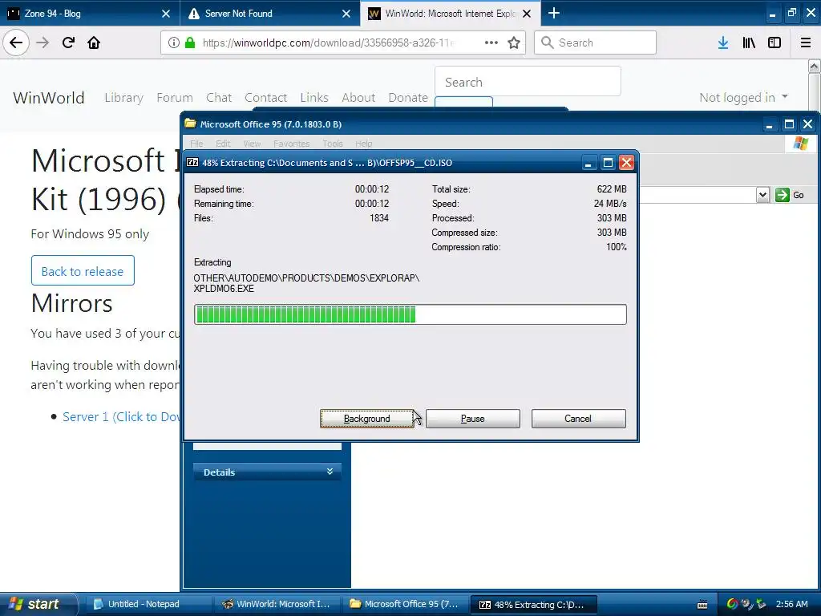Click the 7z icon in extraction dialog title
Viewport: 821px width, 616px height.
[x=192, y=162]
